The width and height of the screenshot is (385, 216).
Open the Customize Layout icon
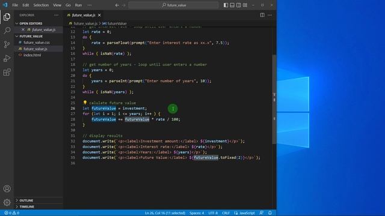pos(245,5)
